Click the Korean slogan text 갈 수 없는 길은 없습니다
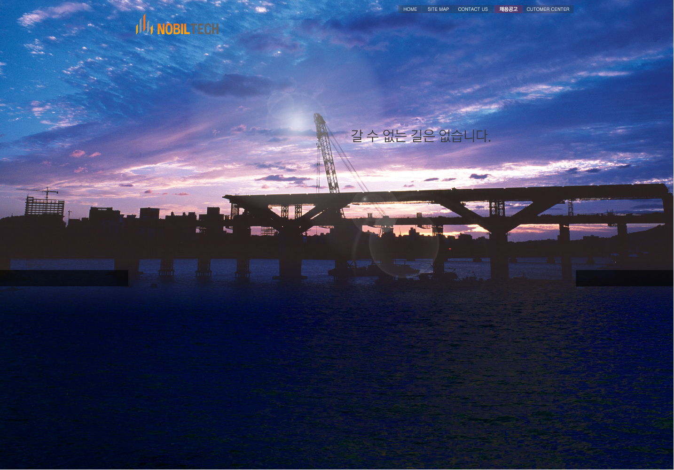The width and height of the screenshot is (674, 470). [x=421, y=136]
